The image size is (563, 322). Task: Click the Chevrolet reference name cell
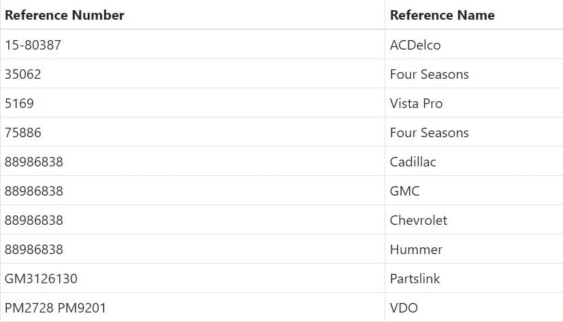418,220
